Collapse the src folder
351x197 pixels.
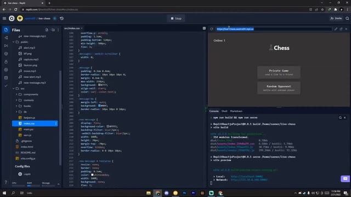tap(14, 89)
